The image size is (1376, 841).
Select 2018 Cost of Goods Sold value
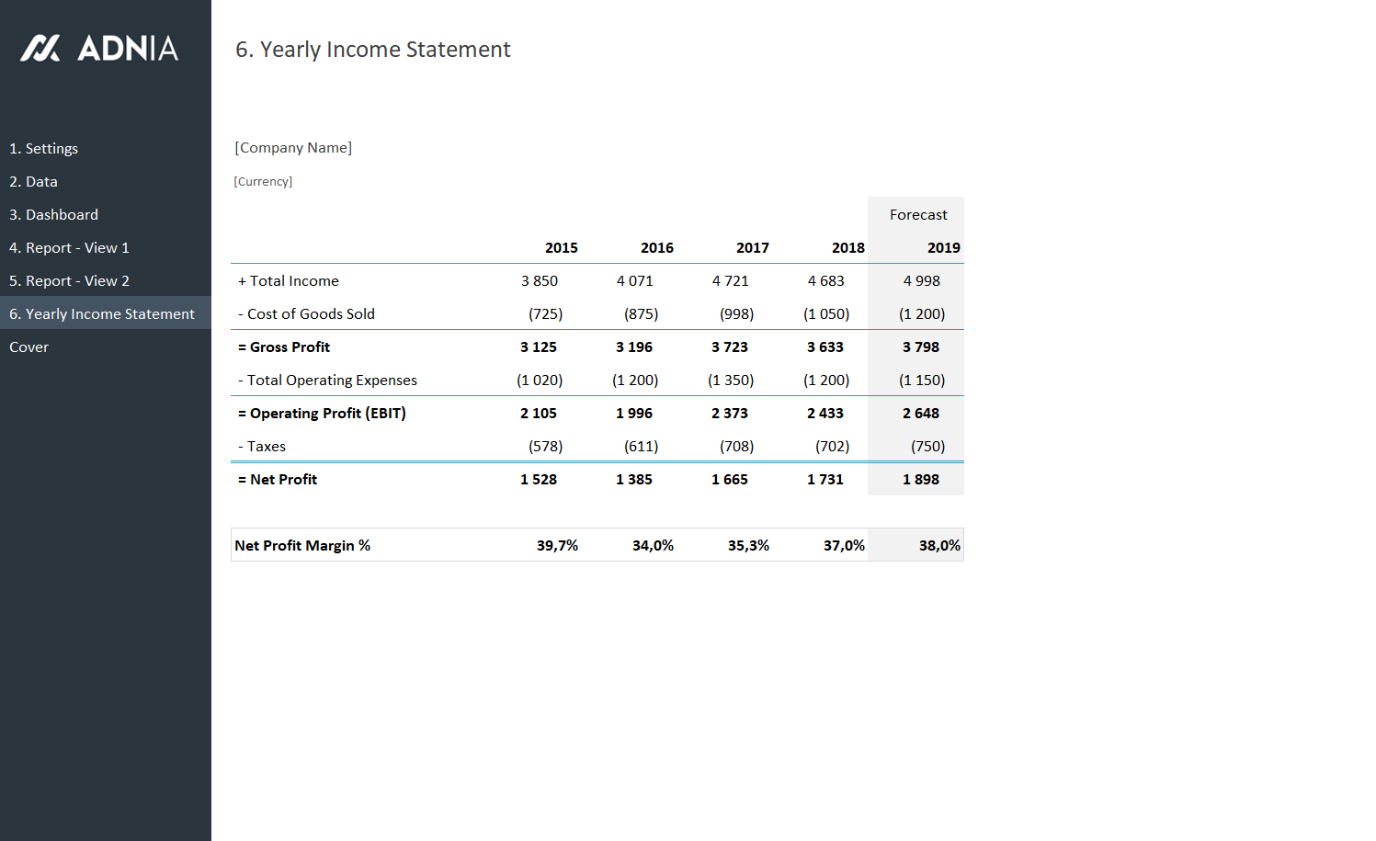pos(825,313)
